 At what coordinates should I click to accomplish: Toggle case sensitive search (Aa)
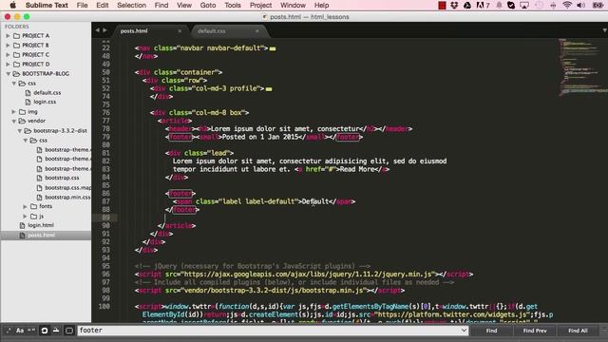coord(20,331)
